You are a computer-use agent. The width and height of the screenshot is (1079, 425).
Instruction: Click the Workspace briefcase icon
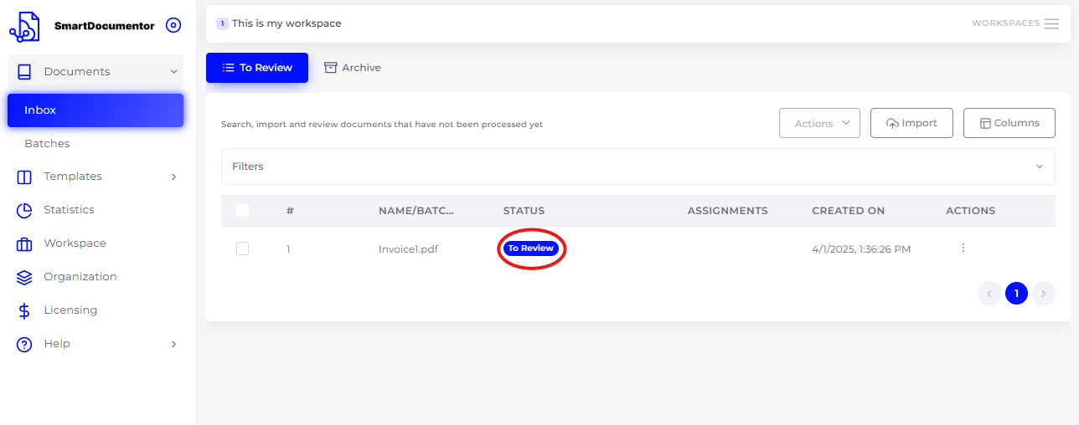coord(24,243)
